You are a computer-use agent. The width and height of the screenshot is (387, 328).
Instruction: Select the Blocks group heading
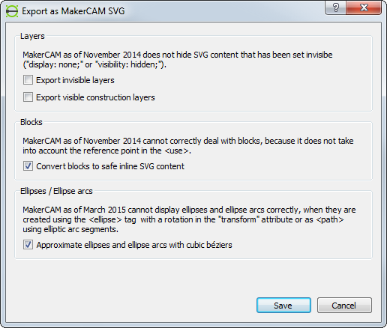31,122
